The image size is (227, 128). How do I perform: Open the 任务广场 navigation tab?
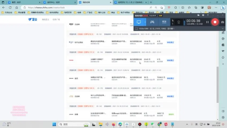tap(56, 20)
